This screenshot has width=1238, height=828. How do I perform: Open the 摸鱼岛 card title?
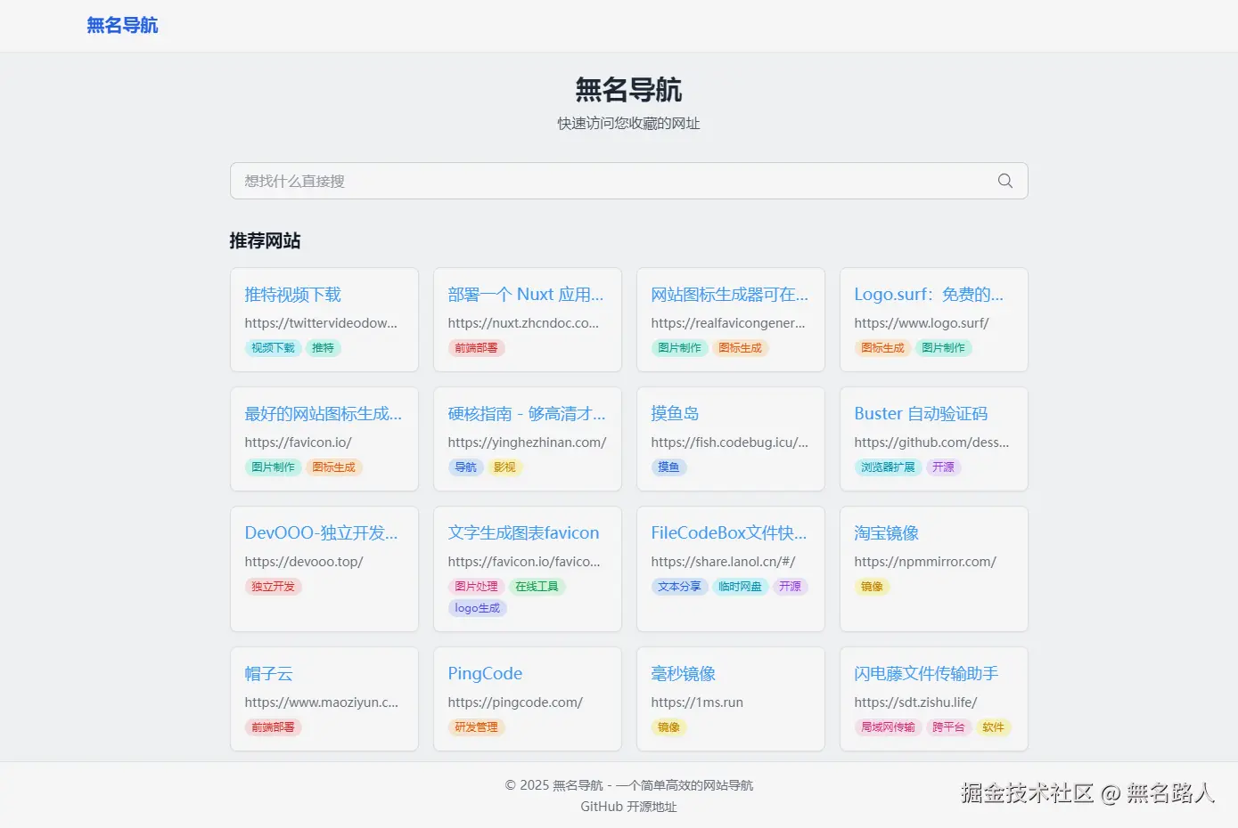[x=675, y=414]
